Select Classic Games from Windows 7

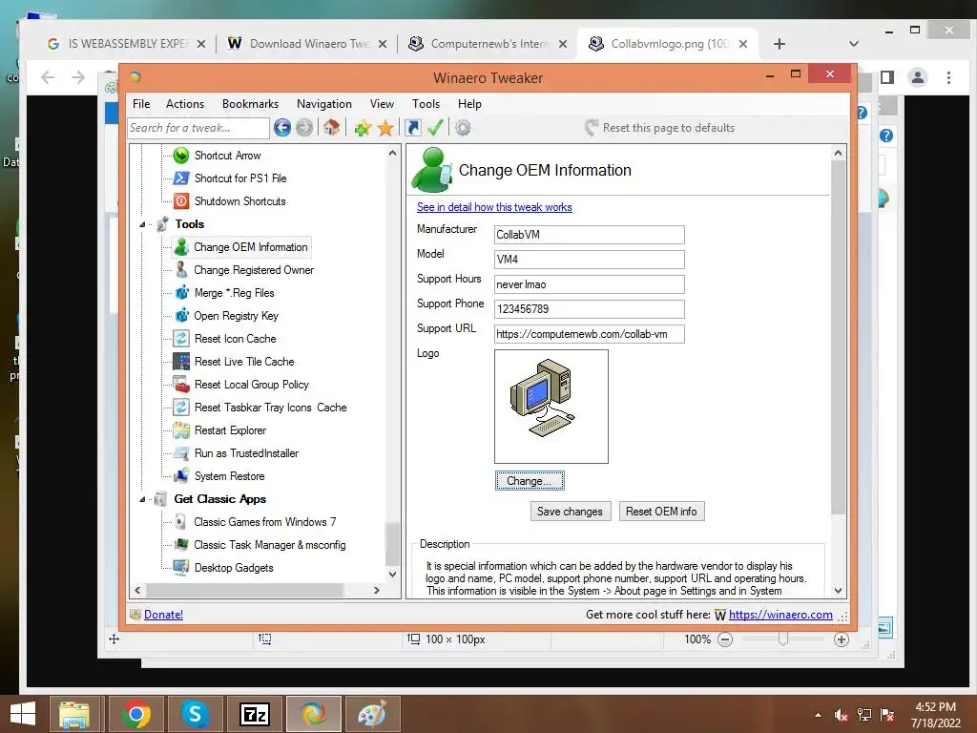(x=265, y=522)
